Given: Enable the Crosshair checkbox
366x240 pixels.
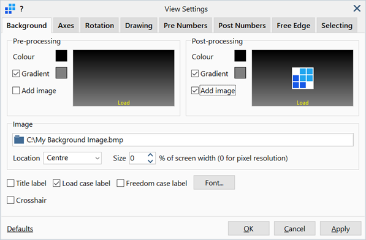Looking at the screenshot, I should click(x=10, y=200).
